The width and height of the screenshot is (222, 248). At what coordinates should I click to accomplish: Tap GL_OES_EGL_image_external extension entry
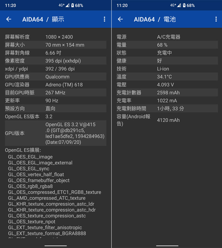tap(40, 163)
